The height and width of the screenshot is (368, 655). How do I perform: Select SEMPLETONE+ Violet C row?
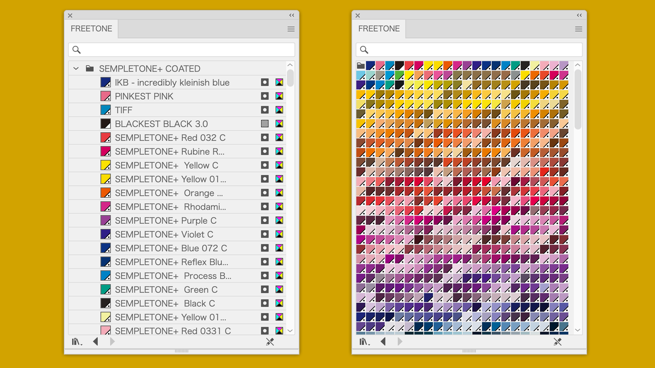click(x=177, y=234)
